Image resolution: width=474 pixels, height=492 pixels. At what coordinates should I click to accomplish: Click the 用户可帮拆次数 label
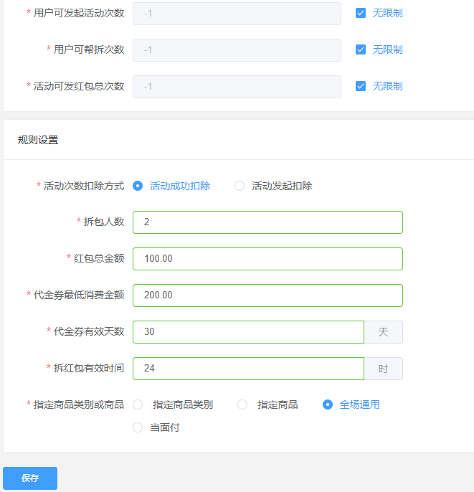[89, 49]
